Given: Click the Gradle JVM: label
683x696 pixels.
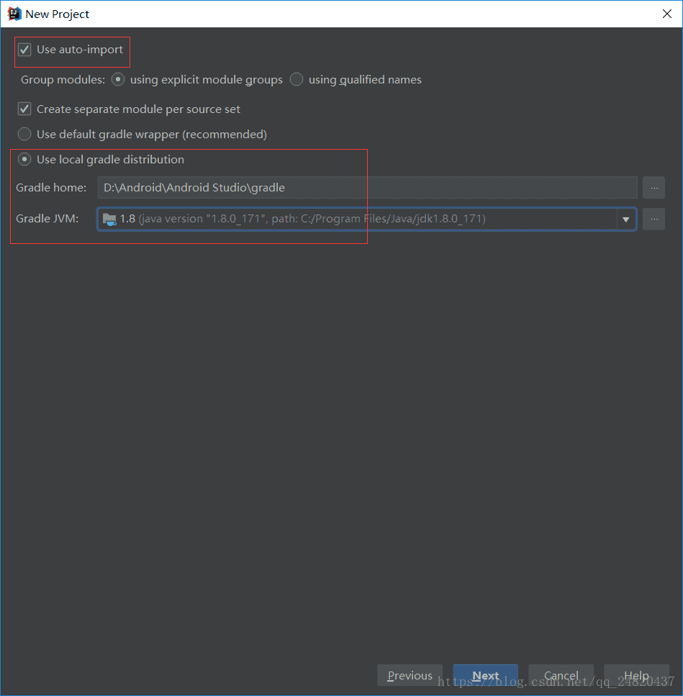Looking at the screenshot, I should (x=47, y=219).
